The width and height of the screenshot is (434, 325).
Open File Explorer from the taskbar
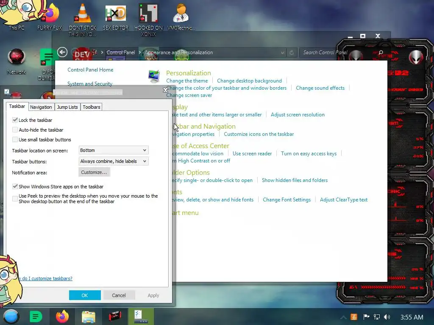[x=89, y=317]
